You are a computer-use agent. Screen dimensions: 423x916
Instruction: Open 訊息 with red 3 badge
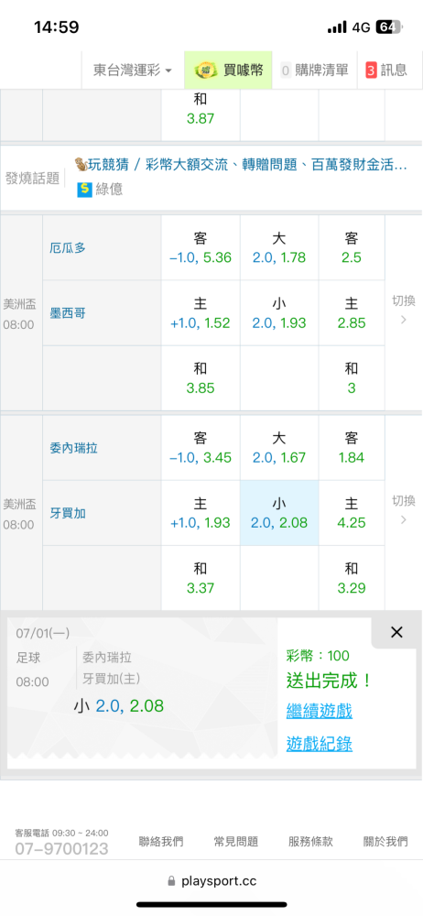pos(386,71)
